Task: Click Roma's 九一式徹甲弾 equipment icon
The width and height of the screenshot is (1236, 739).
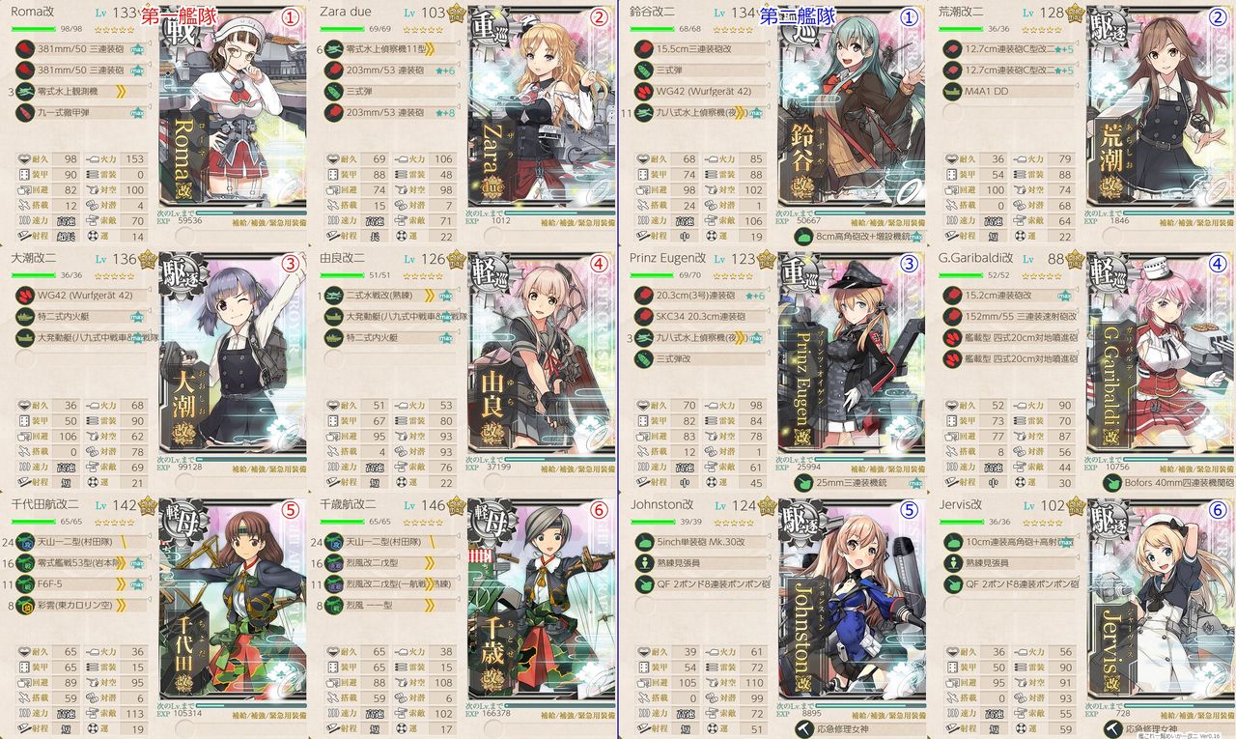Action: (26, 113)
